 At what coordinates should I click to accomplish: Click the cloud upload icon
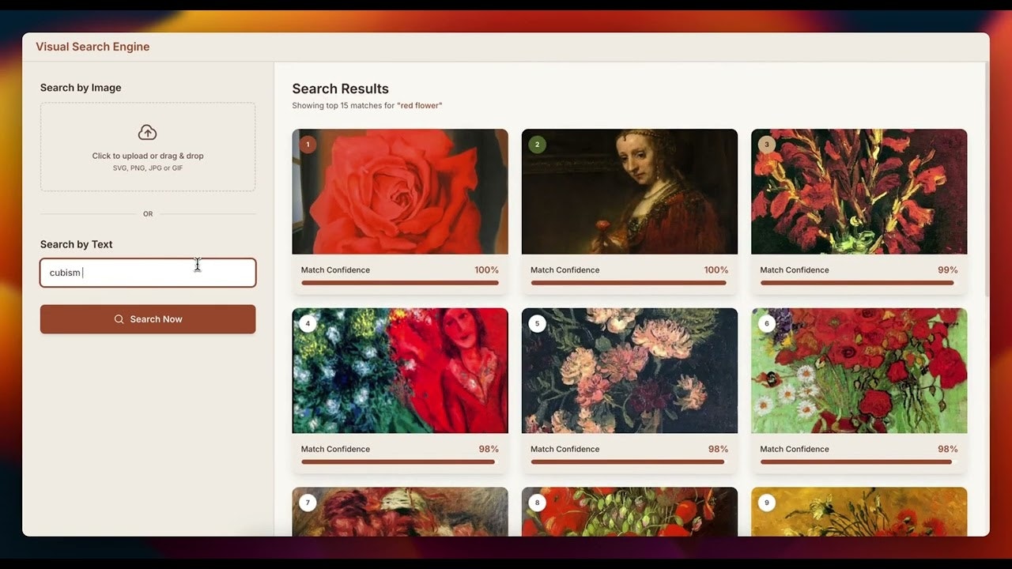click(x=147, y=132)
